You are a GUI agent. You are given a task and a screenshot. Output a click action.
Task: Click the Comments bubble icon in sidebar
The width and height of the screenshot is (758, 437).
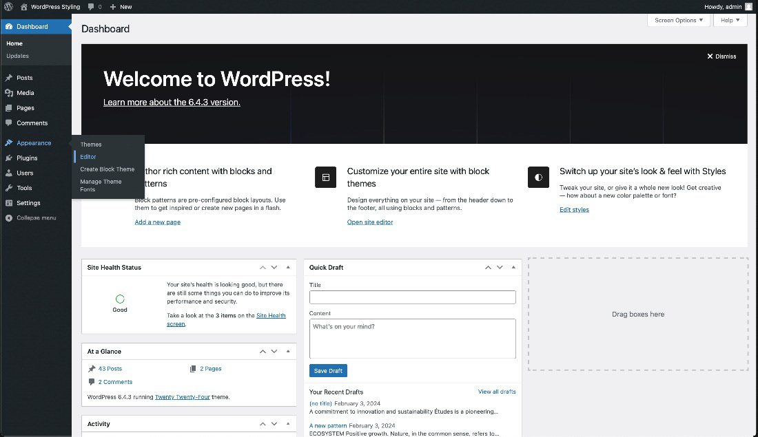9,122
